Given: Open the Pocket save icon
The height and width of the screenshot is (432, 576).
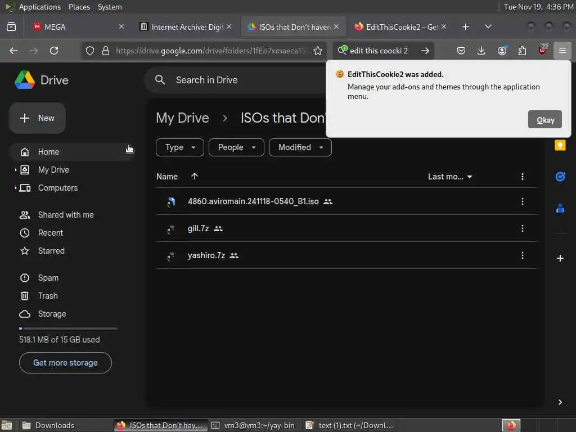Looking at the screenshot, I should 461,51.
